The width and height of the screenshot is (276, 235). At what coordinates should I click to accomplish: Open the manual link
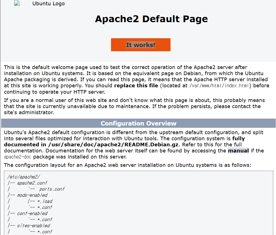(238, 151)
